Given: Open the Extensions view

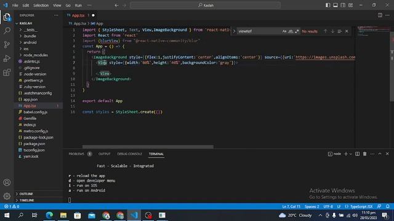Looking at the screenshot, I should [7, 72].
